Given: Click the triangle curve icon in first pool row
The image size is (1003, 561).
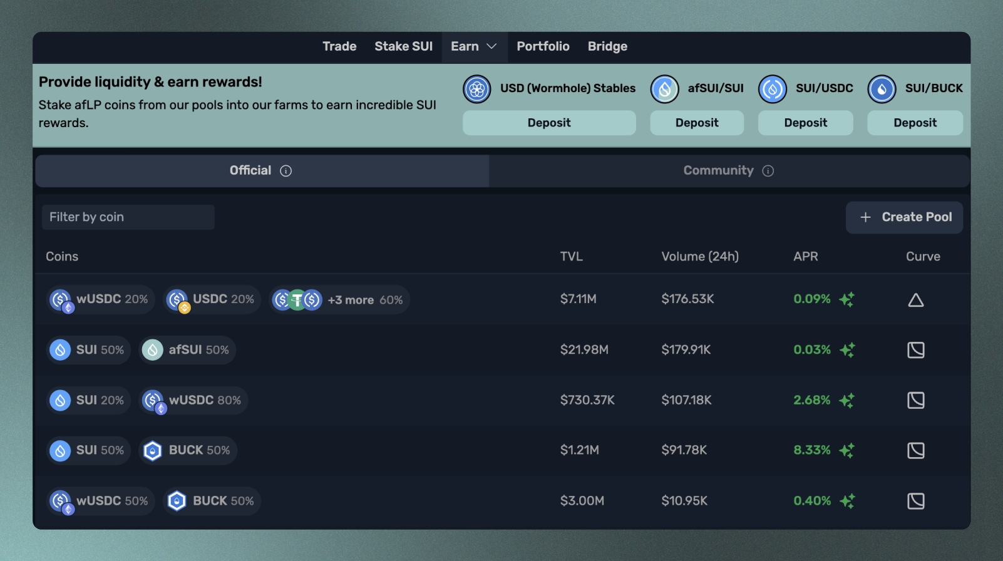Looking at the screenshot, I should pos(915,300).
